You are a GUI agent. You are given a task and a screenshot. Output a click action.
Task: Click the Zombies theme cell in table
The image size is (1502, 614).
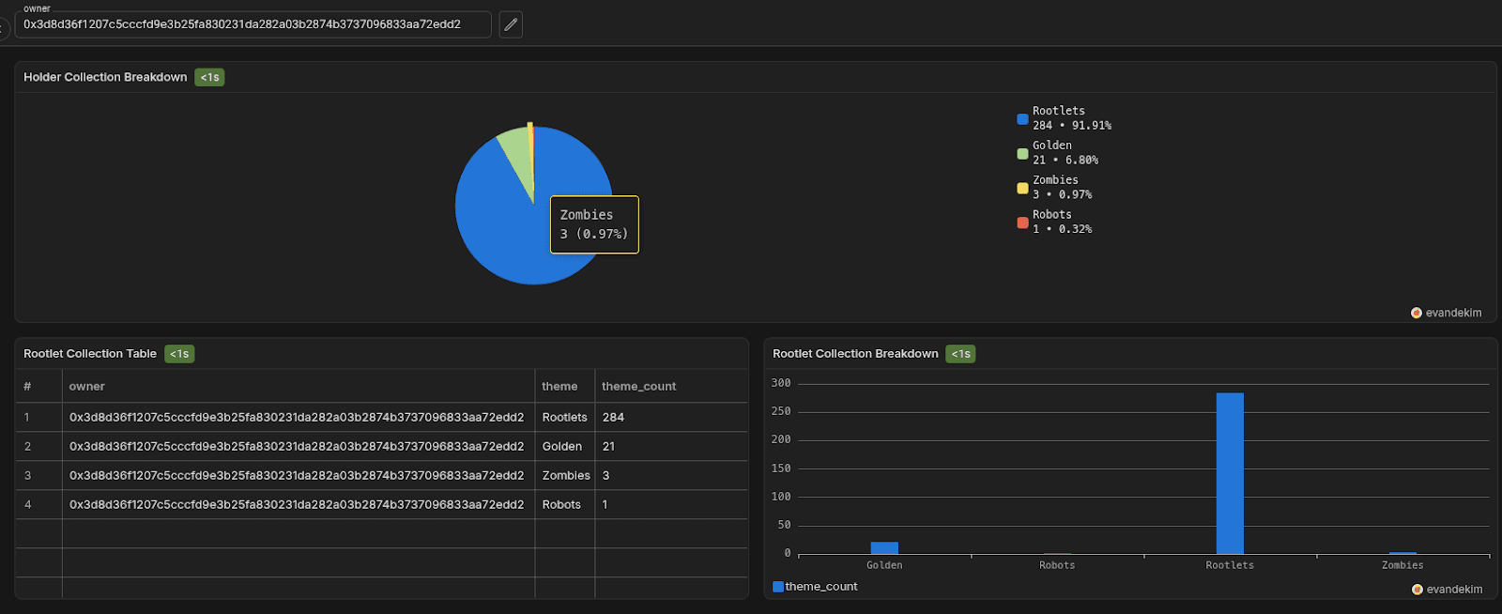click(566, 475)
